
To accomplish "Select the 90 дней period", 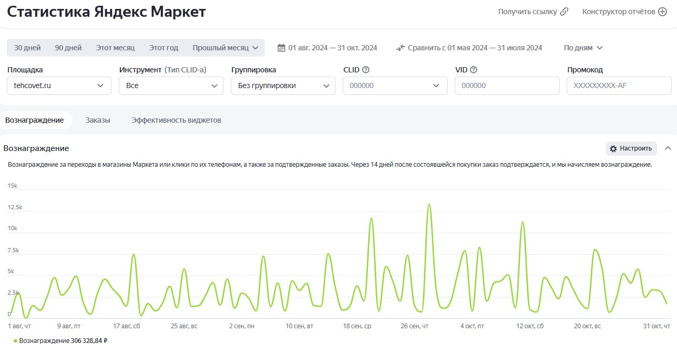I will (x=68, y=48).
